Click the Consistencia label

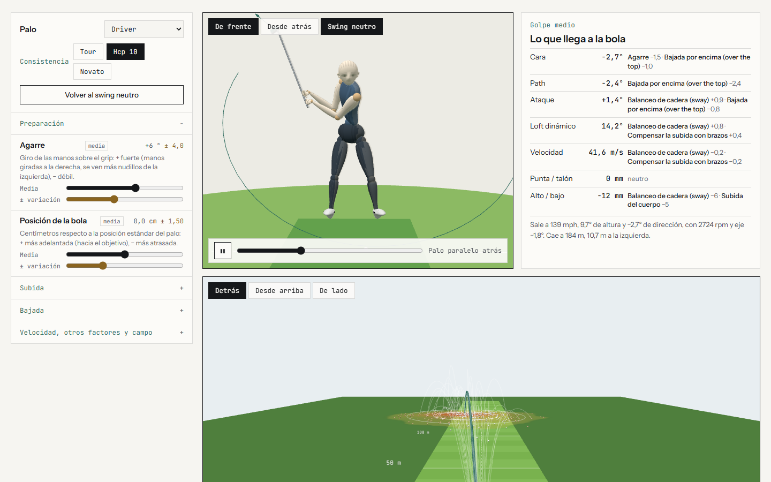44,62
